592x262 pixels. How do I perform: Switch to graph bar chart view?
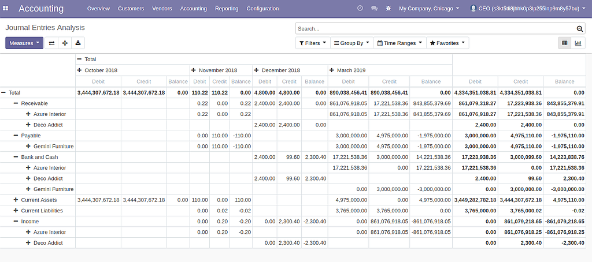tap(578, 43)
